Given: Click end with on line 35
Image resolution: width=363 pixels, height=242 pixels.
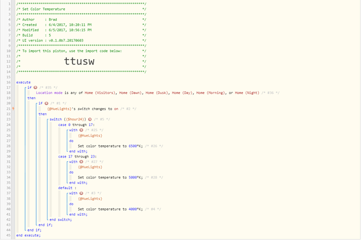Looking at the screenshot, I should [78, 183].
